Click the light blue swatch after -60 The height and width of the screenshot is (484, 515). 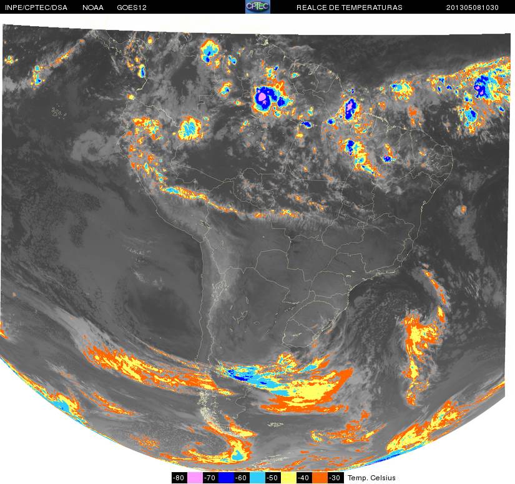pyautogui.click(x=257, y=478)
